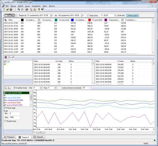
Task: Uncheck Vn min [m3] chart series
Action: tap(4, 98)
